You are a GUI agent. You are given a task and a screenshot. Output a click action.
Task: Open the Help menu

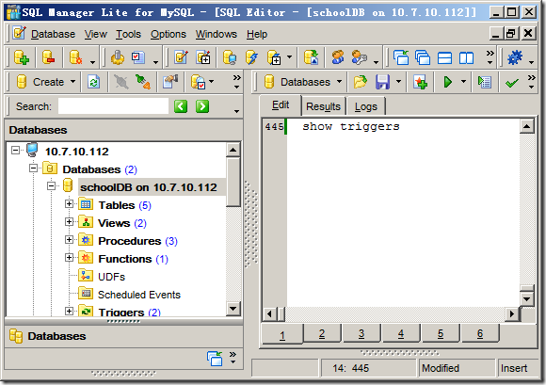tap(257, 34)
